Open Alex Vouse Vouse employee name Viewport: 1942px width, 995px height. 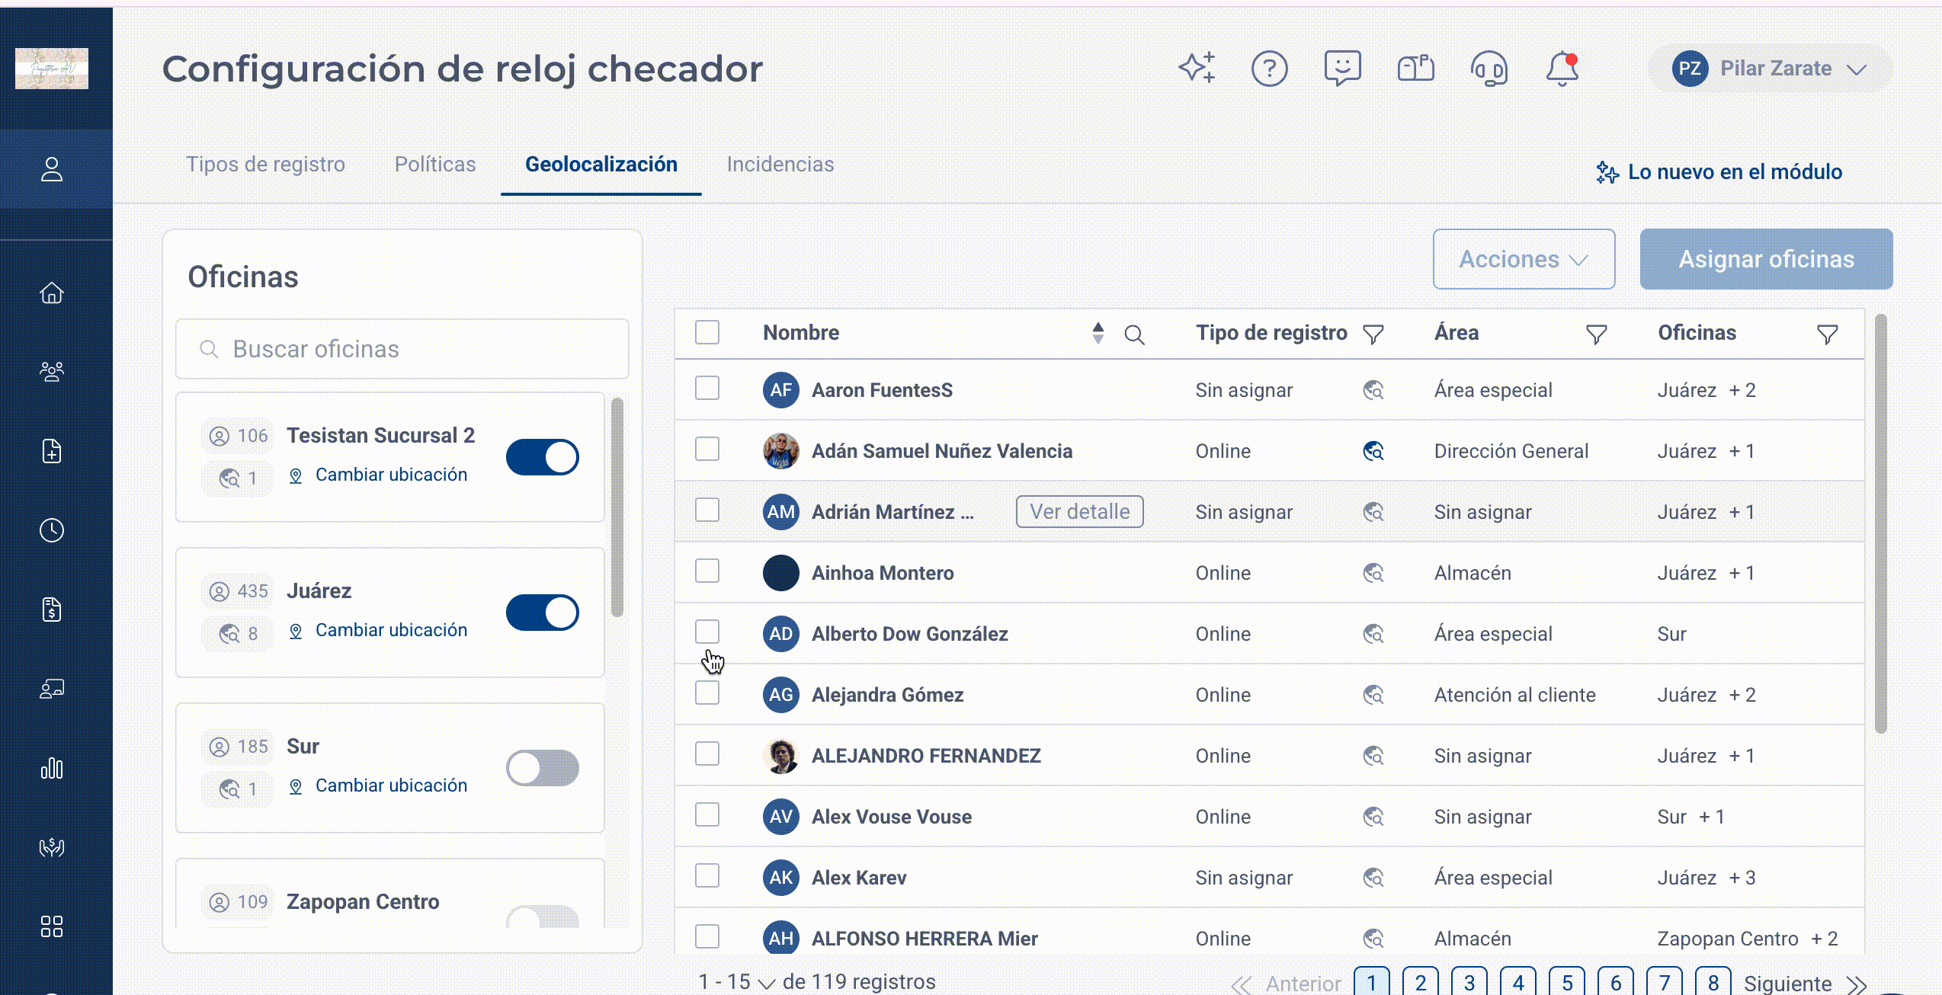(892, 817)
